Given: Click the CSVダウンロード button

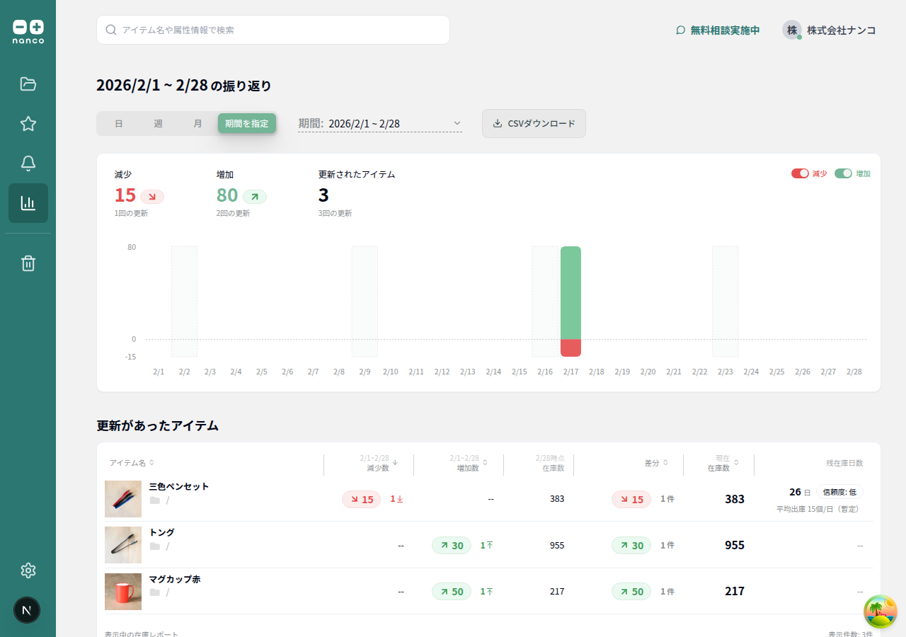Looking at the screenshot, I should 534,123.
